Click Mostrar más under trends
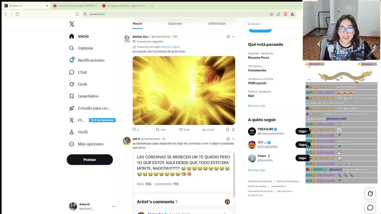The image size is (381, 214). click(x=257, y=106)
